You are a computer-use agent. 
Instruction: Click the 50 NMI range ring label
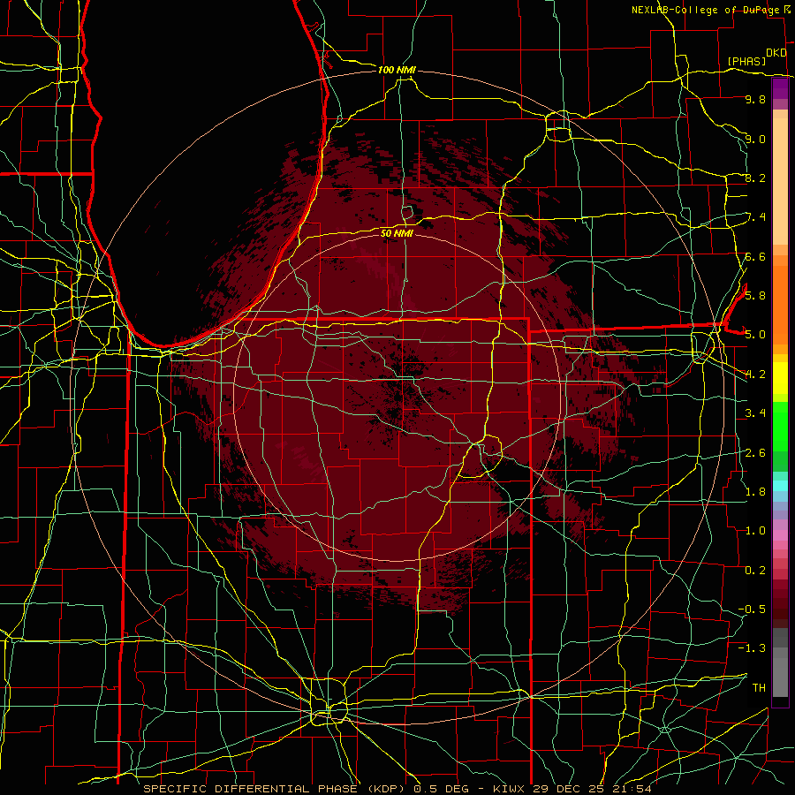coord(397,233)
